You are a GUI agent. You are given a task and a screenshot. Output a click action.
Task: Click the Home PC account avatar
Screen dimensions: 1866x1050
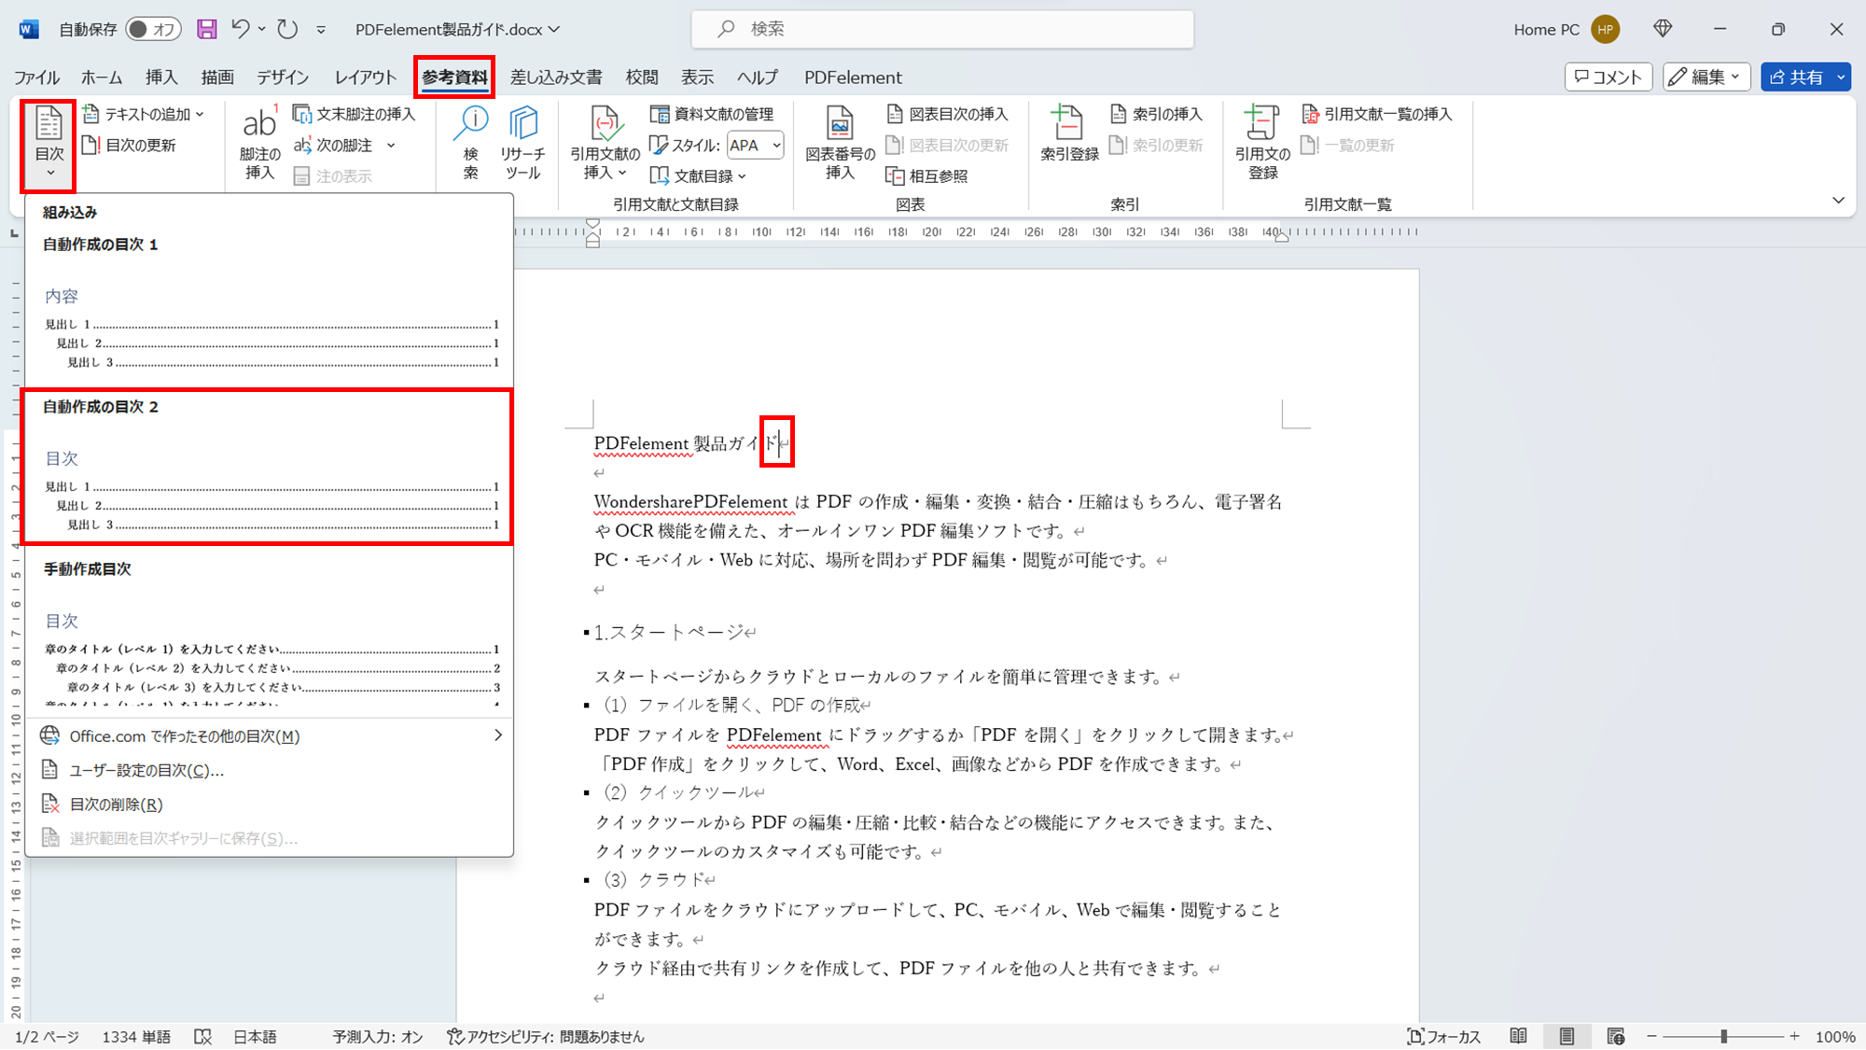pos(1606,29)
